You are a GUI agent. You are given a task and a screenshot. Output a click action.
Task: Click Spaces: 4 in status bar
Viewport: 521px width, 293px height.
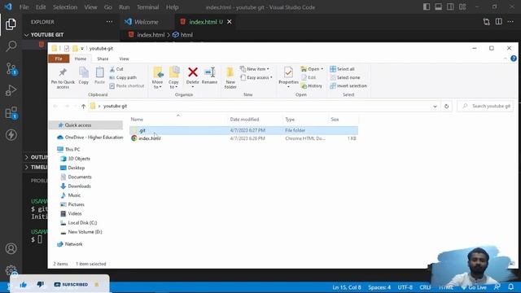click(379, 287)
